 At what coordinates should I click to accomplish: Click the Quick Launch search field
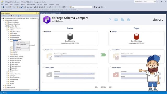tap(144, 2)
